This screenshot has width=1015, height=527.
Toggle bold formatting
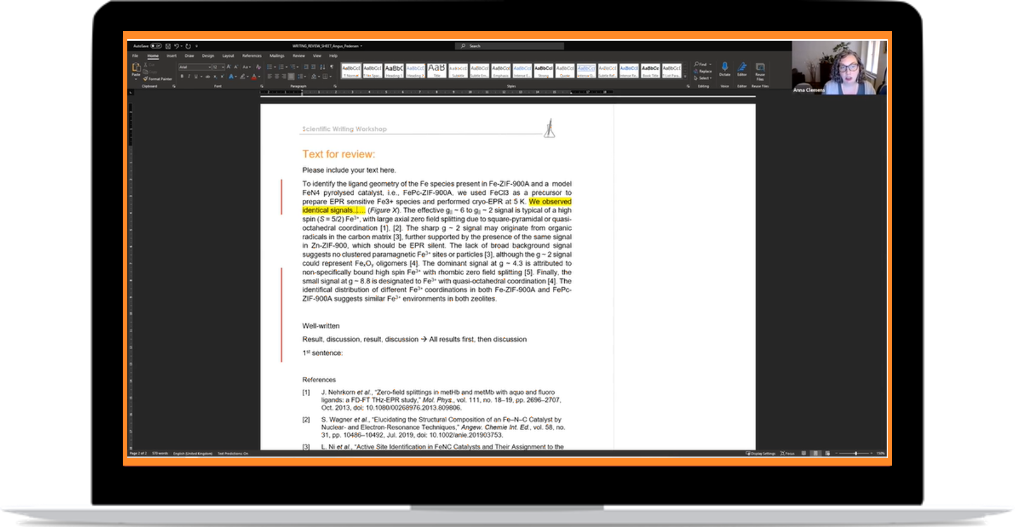(x=182, y=77)
